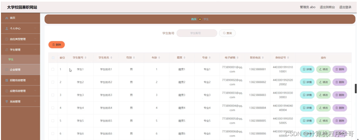Check the checkbox for row 学生1
The height and width of the screenshot is (140, 359).
tap(53, 69)
